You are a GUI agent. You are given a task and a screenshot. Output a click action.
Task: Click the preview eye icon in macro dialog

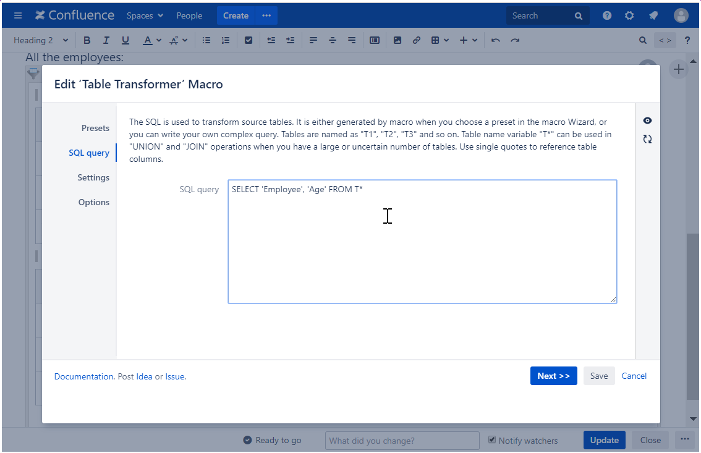[x=647, y=121]
